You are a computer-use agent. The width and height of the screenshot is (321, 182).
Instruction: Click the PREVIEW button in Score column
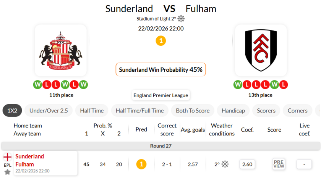[279, 164]
